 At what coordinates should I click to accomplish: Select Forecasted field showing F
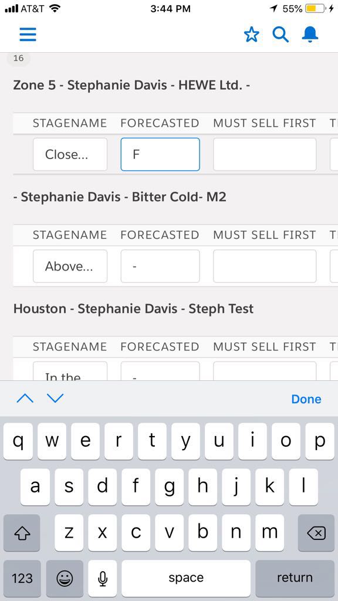click(160, 154)
